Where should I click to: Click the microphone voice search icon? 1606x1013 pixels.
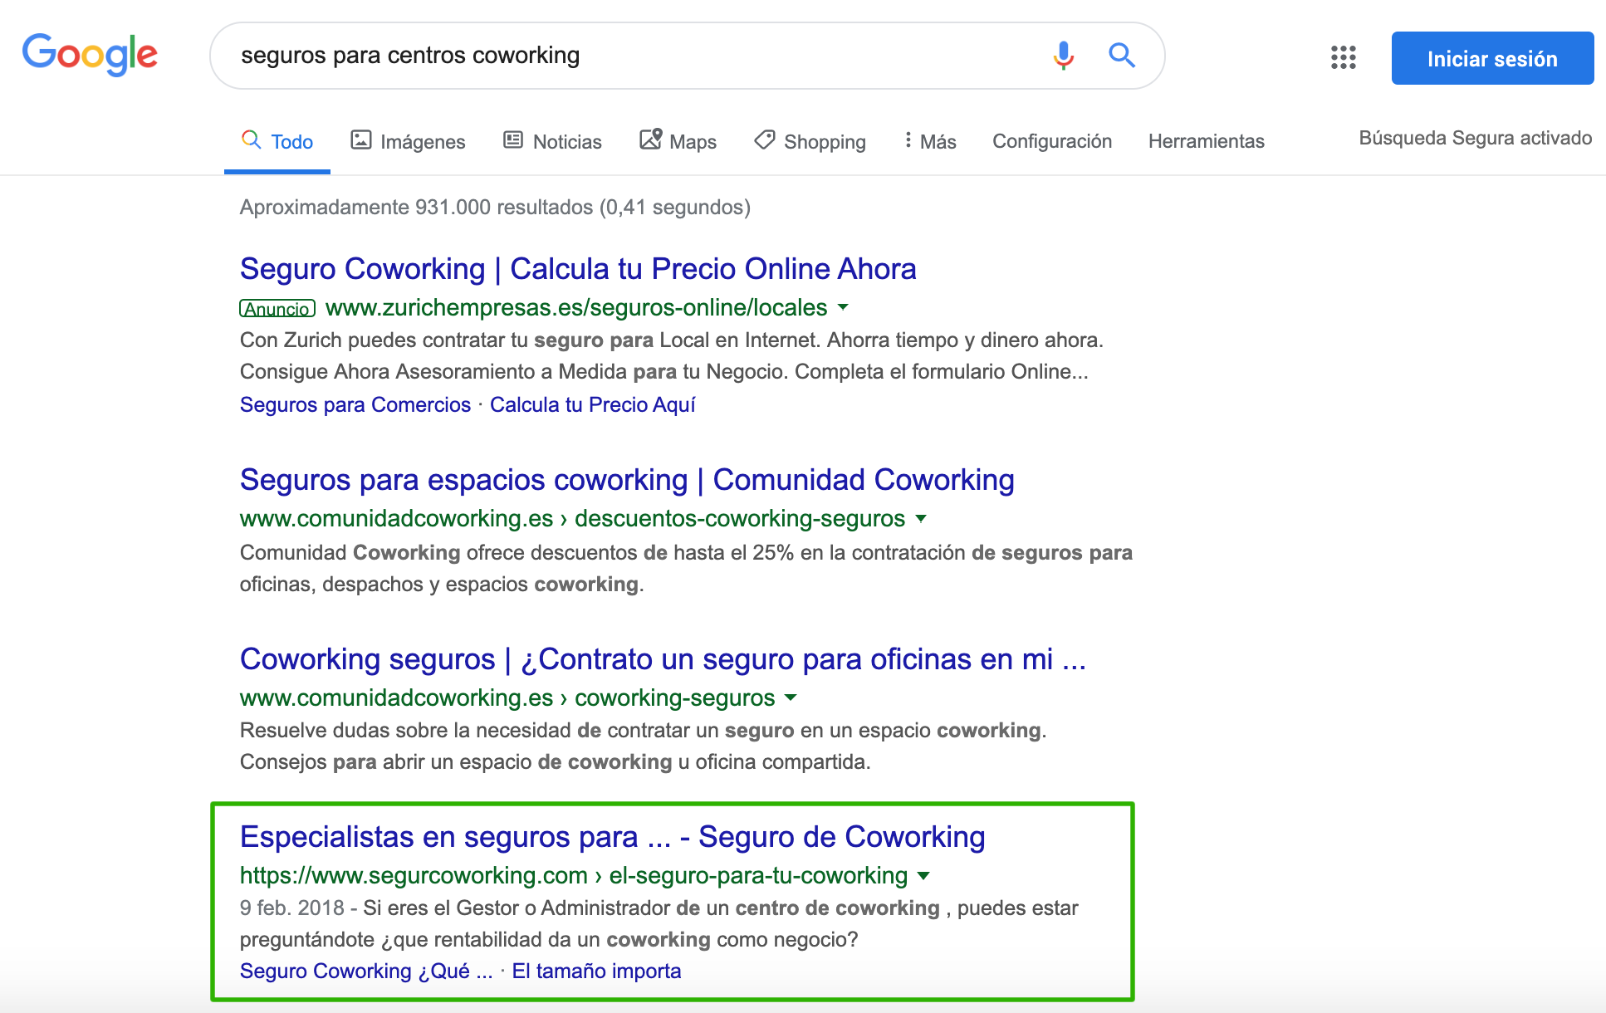[1063, 56]
